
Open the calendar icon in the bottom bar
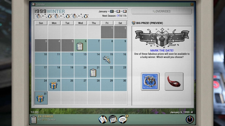point(113,119)
